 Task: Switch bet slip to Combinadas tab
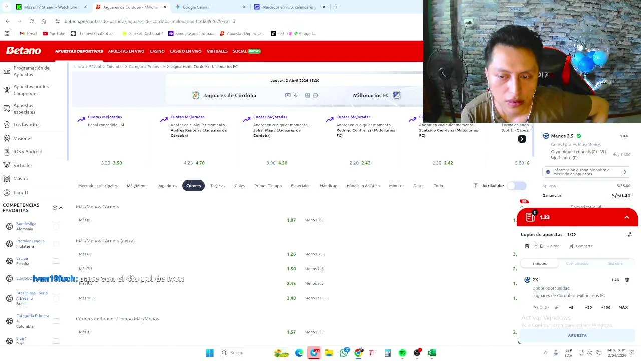pyautogui.click(x=577, y=263)
